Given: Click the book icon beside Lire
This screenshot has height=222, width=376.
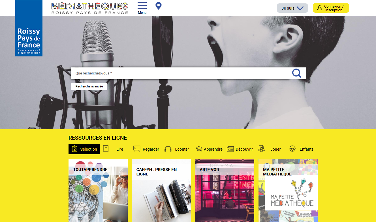Looking at the screenshot, I should 106,149.
